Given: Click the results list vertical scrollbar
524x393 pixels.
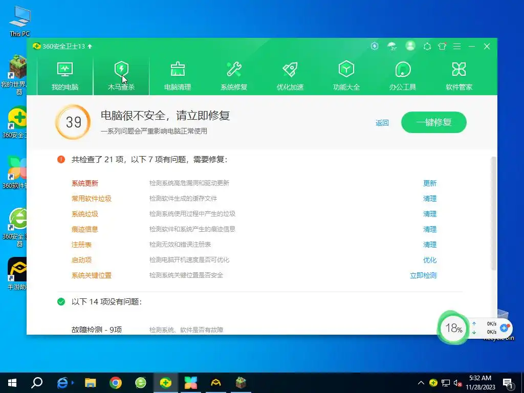Looking at the screenshot, I should 494,213.
